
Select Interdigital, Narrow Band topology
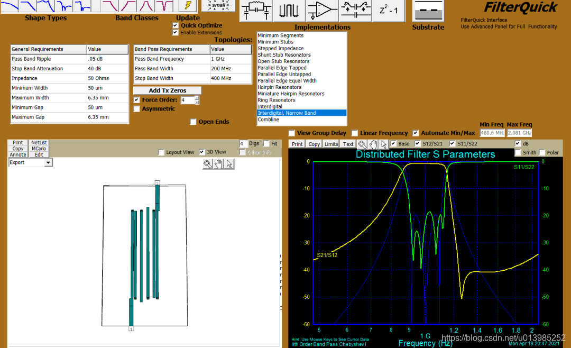301,113
